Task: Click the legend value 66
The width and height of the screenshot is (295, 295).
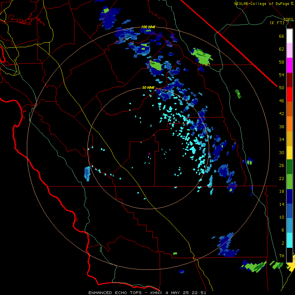Action: click(282, 36)
